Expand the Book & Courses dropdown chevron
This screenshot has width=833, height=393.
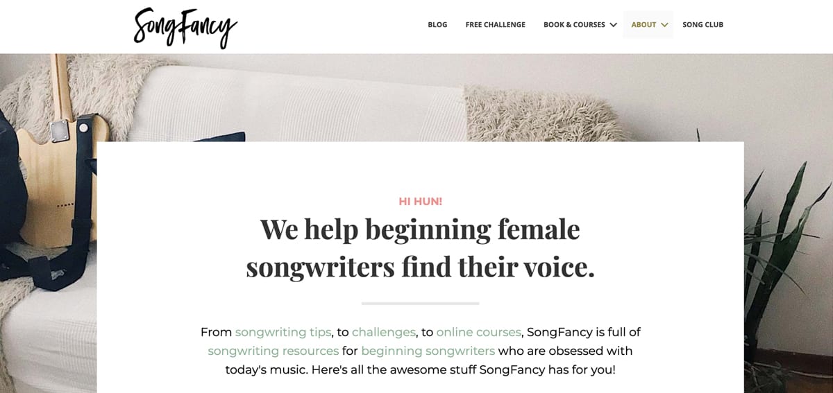[x=613, y=25]
